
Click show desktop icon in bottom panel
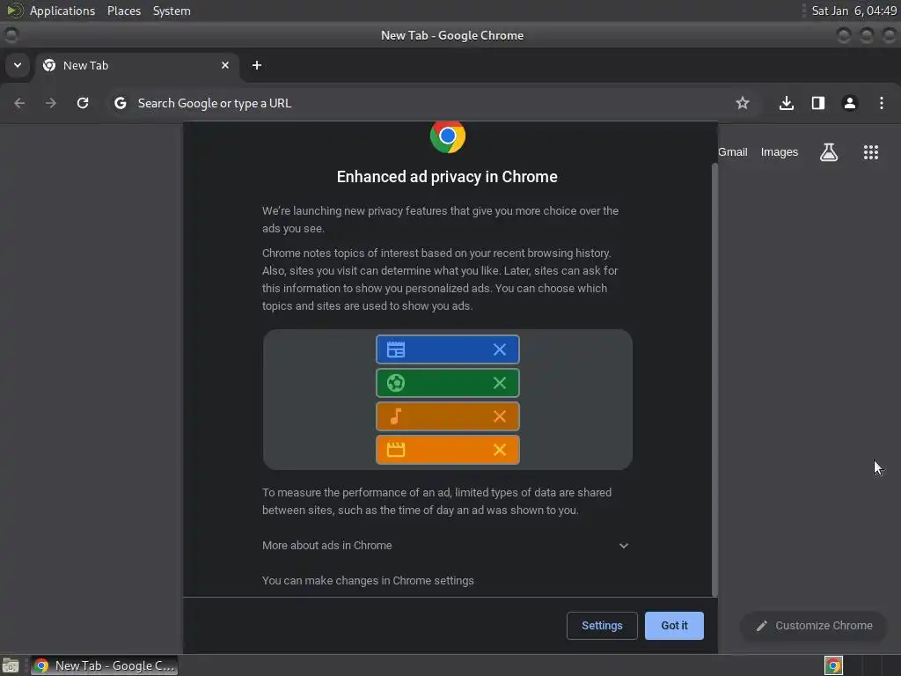(x=11, y=665)
